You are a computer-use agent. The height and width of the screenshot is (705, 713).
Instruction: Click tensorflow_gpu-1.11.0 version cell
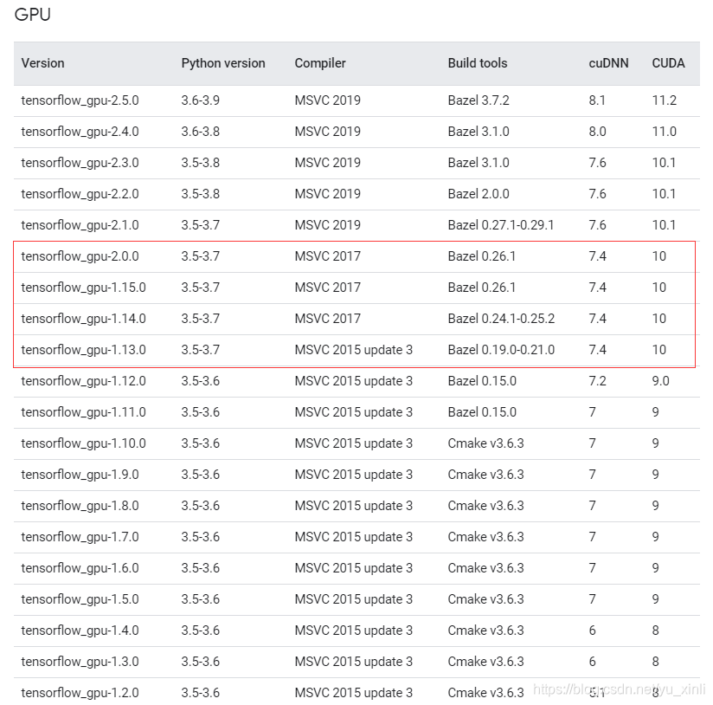84,412
